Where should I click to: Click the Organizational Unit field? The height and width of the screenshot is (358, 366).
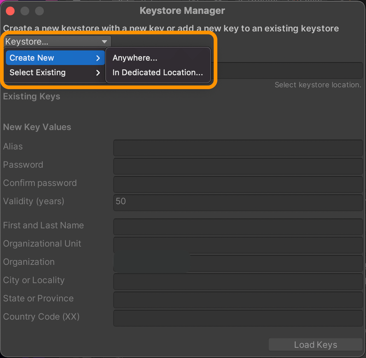[237, 245]
